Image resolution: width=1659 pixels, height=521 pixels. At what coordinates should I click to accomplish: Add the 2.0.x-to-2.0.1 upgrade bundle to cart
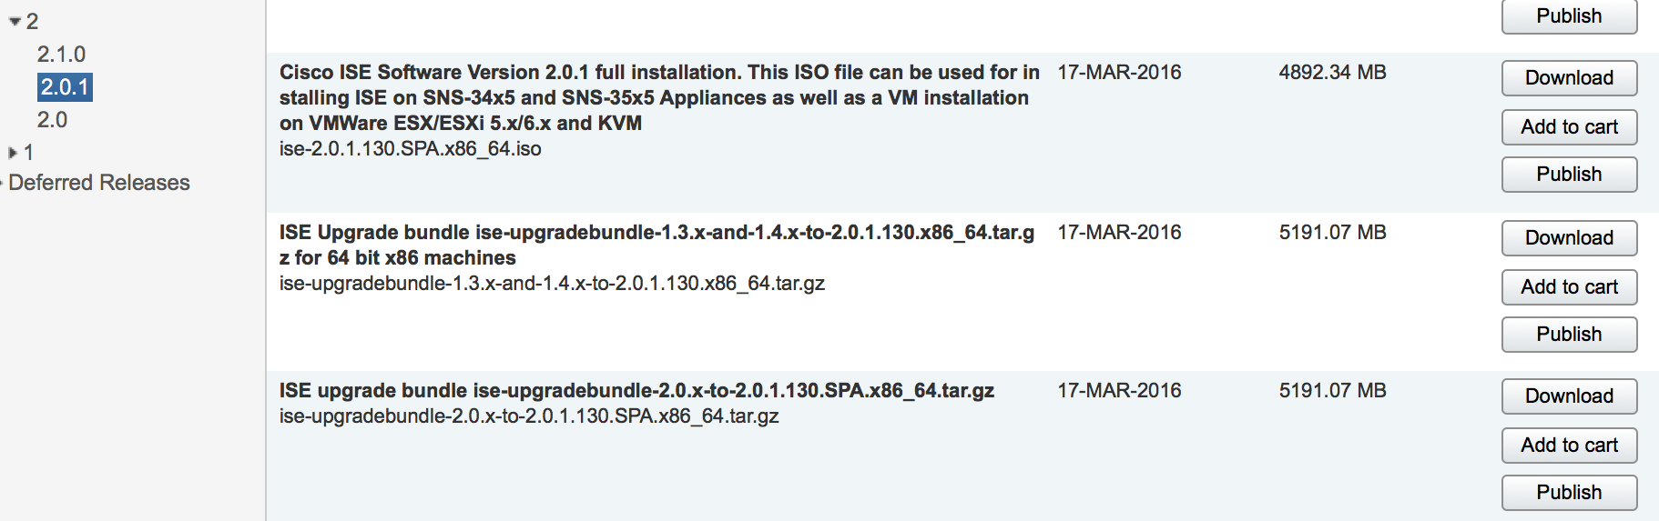[x=1568, y=446]
